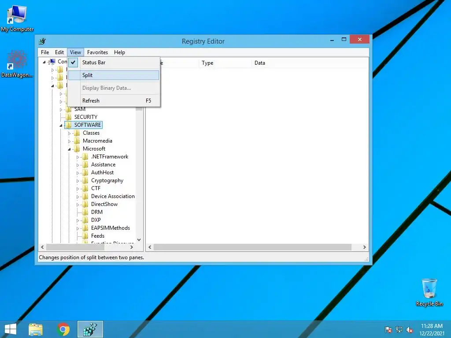Viewport: 451px width, 338px height.
Task: Open the My Computer desktop shortcut
Action: (17, 18)
